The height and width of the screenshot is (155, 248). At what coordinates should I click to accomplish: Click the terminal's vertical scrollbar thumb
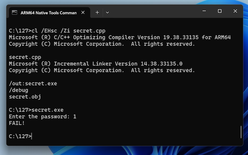pyautogui.click(x=241, y=132)
